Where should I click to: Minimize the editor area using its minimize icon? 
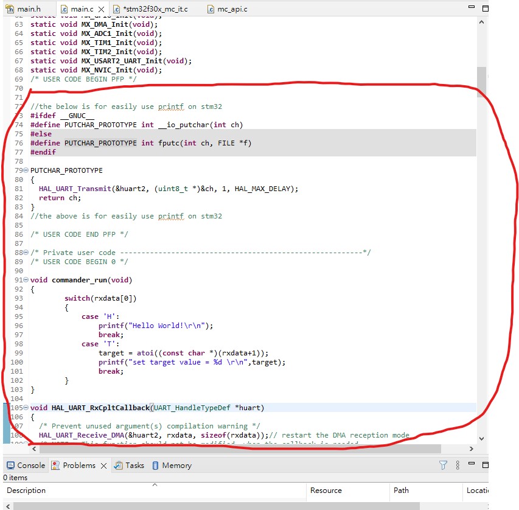pyautogui.click(x=472, y=7)
